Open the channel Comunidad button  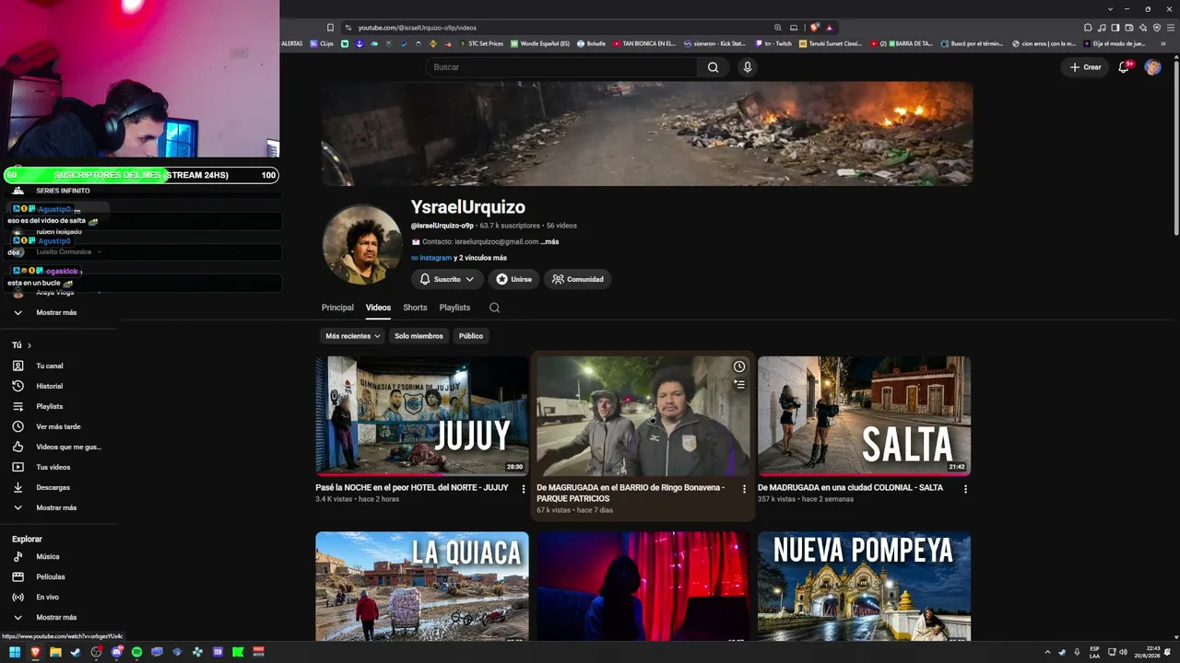578,279
